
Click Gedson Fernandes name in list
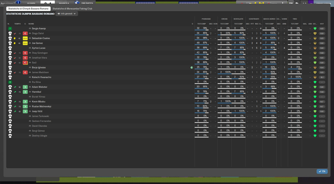[x=41, y=121]
